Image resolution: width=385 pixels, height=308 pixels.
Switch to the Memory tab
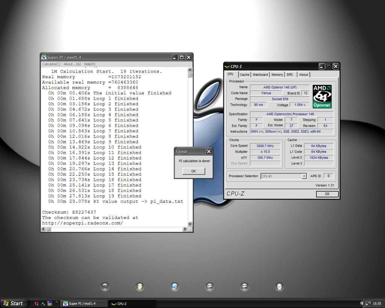[x=277, y=75]
